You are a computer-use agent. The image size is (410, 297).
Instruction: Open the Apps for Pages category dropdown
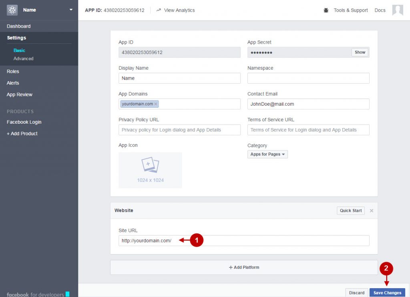point(267,154)
